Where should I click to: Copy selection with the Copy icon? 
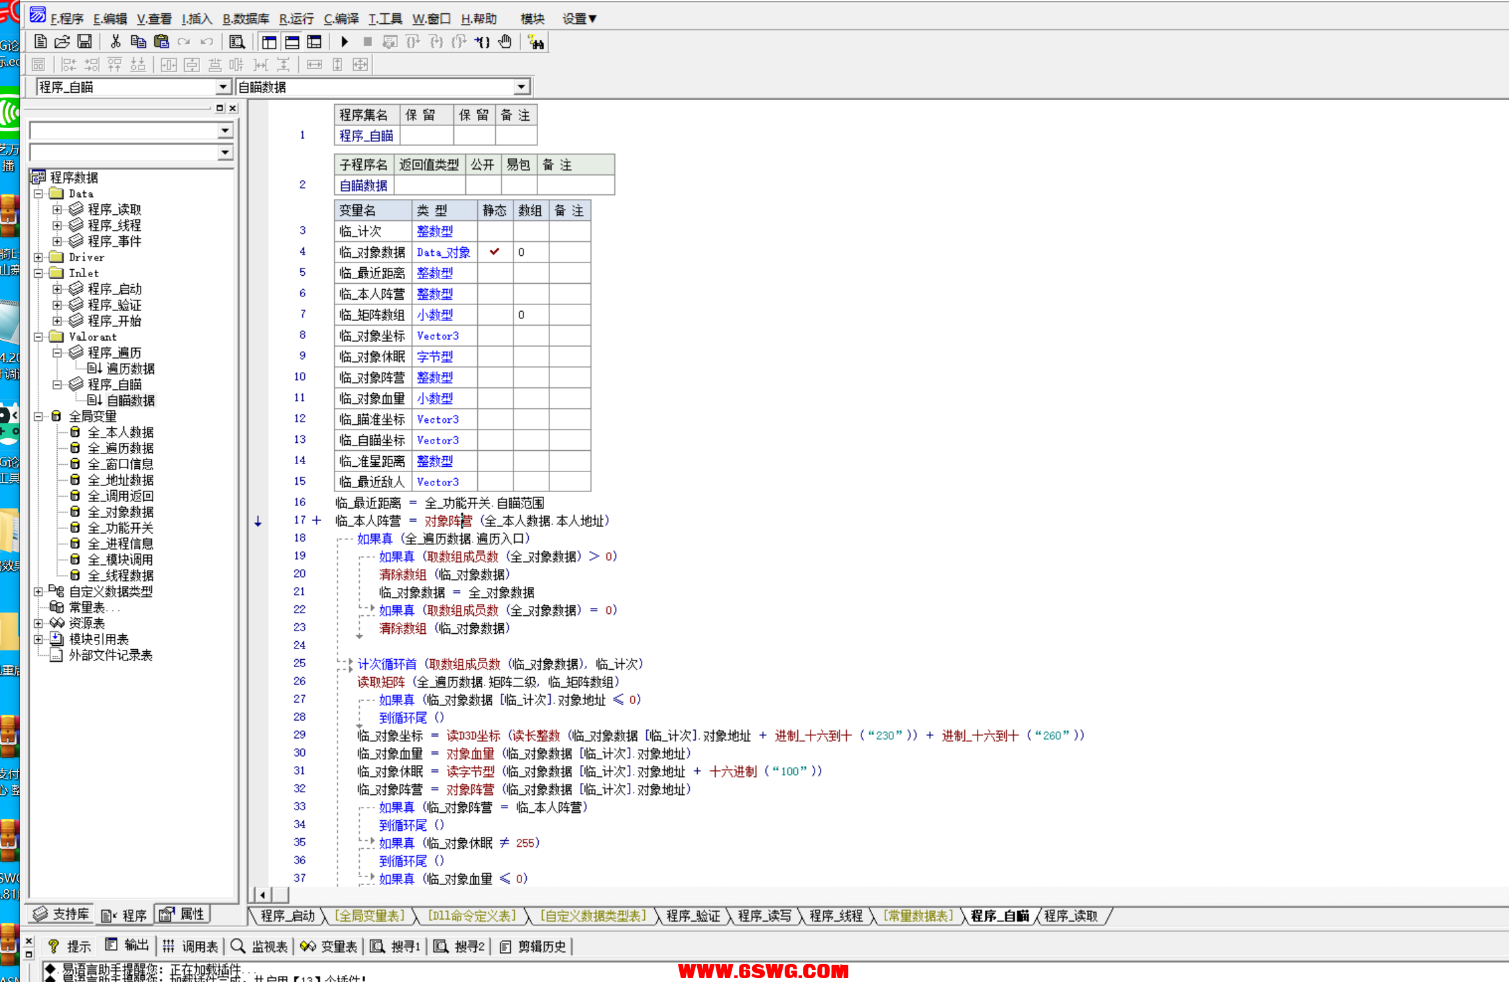(138, 42)
